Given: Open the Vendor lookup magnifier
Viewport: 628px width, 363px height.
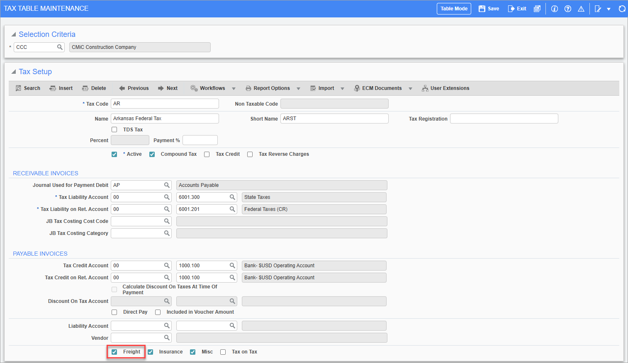Looking at the screenshot, I should coord(167,338).
